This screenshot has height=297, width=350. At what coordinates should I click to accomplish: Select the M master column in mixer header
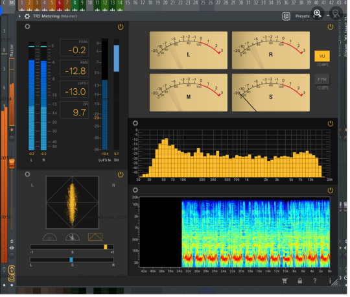12,3
